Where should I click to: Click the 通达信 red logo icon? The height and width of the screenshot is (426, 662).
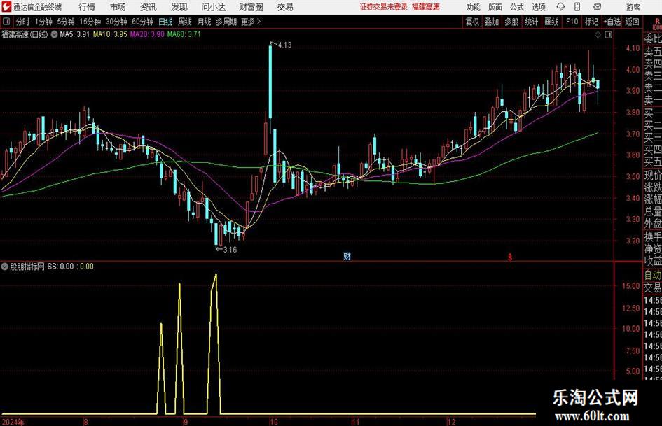tap(6, 7)
